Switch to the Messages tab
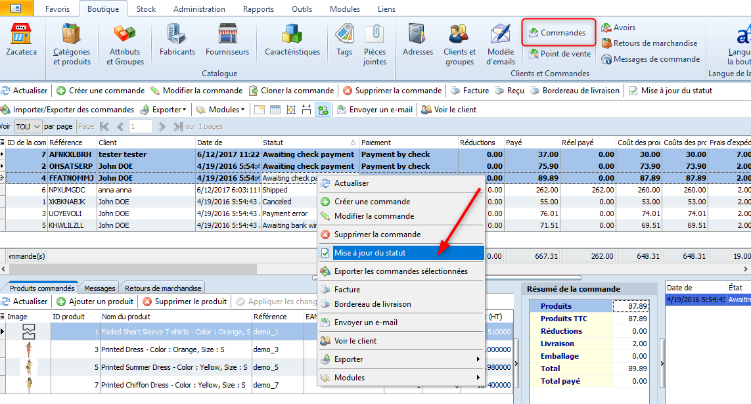The width and height of the screenshot is (751, 404). coord(100,288)
